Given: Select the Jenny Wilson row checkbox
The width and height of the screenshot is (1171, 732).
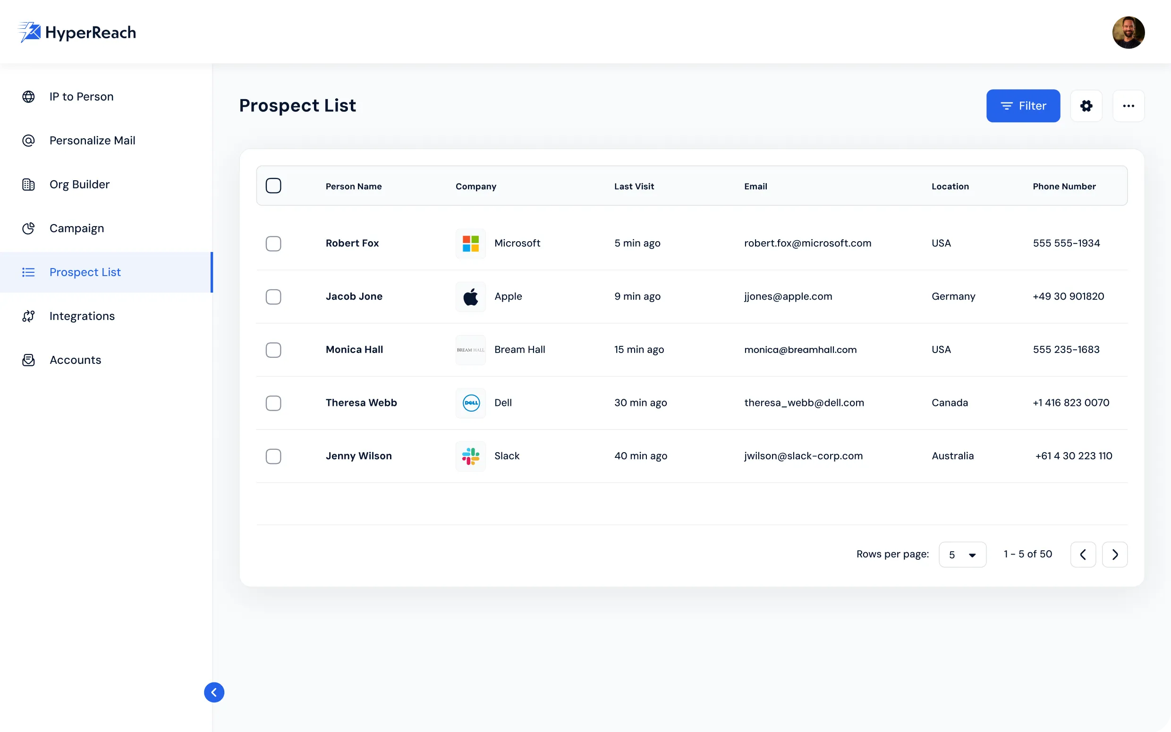Looking at the screenshot, I should 273,456.
